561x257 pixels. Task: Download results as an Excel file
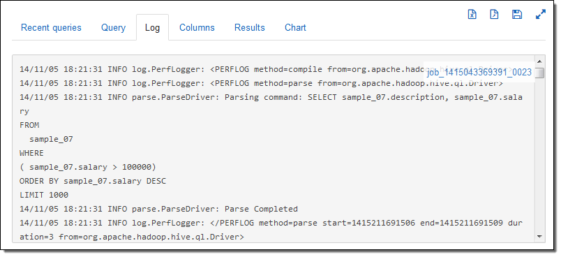pyautogui.click(x=472, y=15)
